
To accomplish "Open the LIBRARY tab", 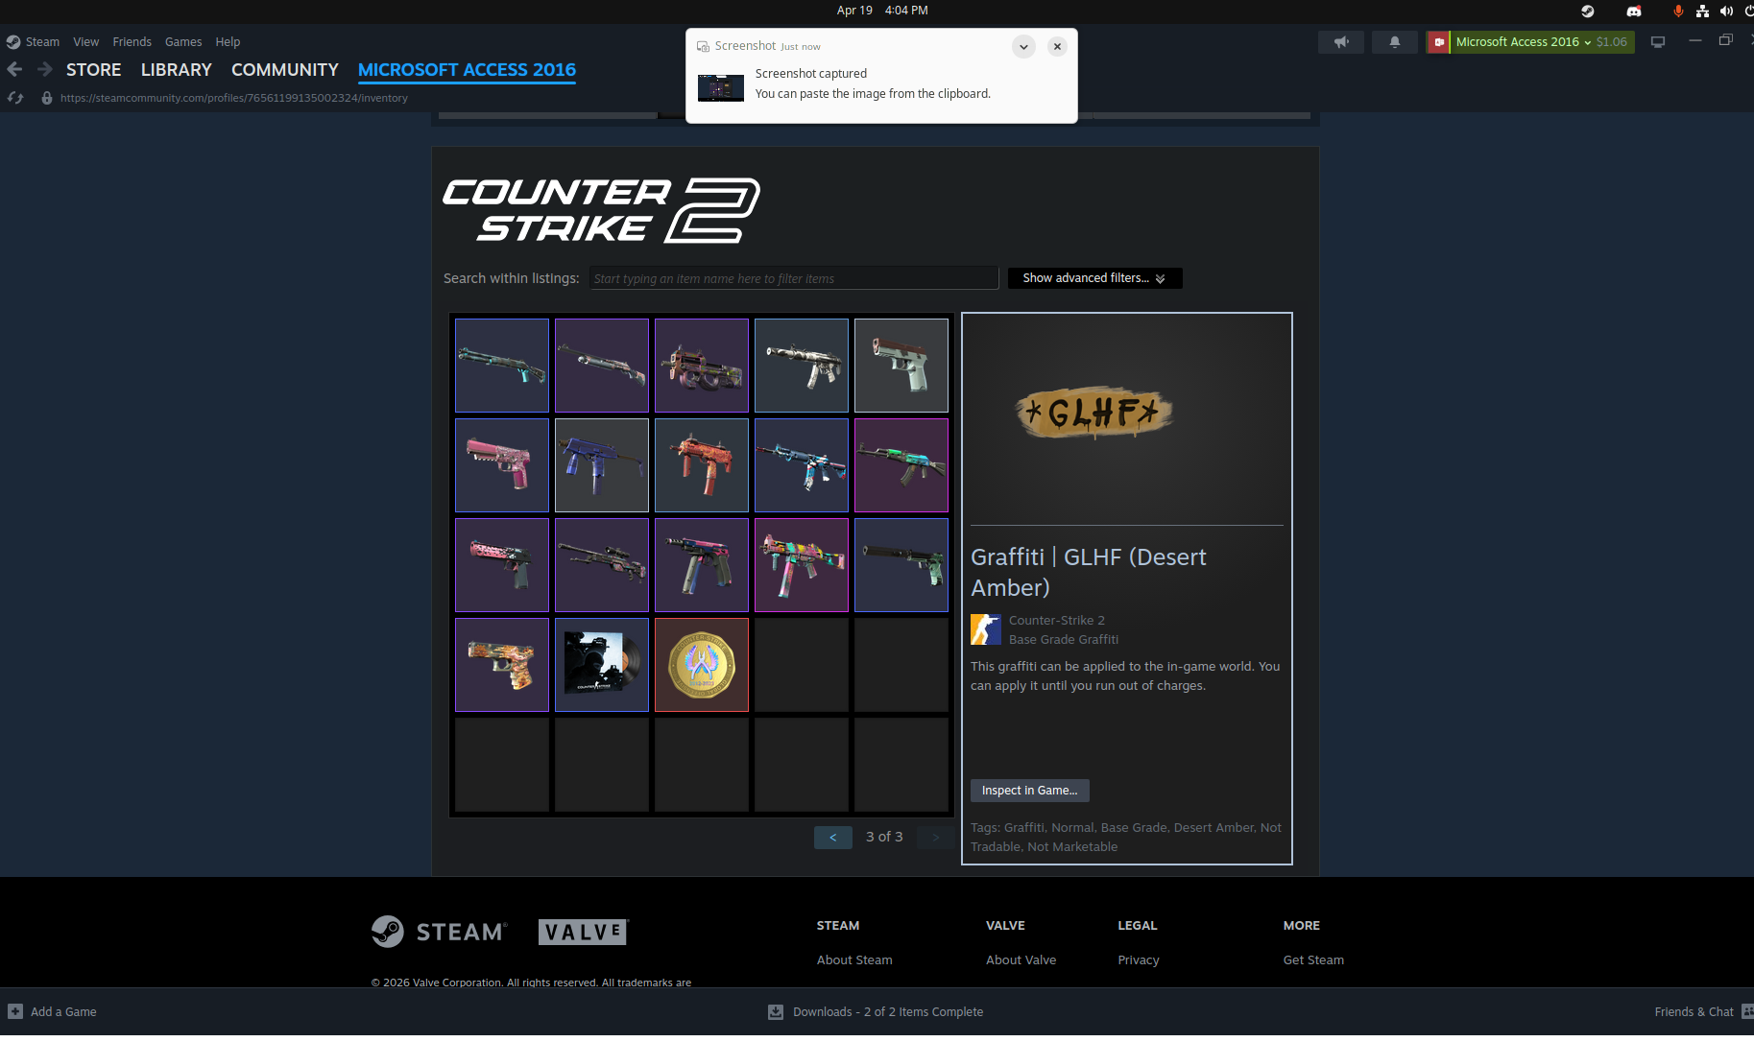I will coord(176,70).
